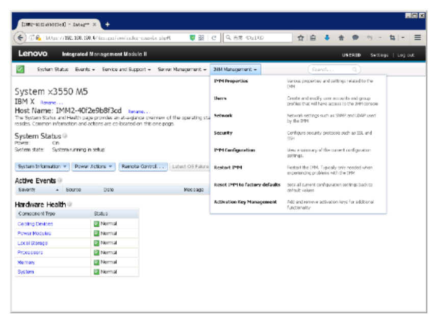Image resolution: width=438 pixels, height=318 pixels.
Task: Click the reload page icon
Action: point(214,38)
